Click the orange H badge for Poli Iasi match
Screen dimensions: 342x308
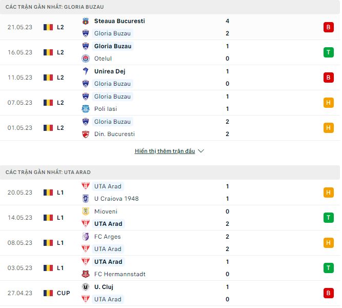(x=329, y=103)
